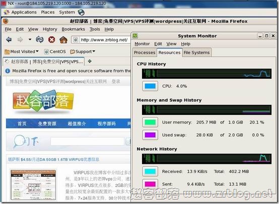Open Firefox View menu
This screenshot has height=204, width=279.
click(33, 29)
